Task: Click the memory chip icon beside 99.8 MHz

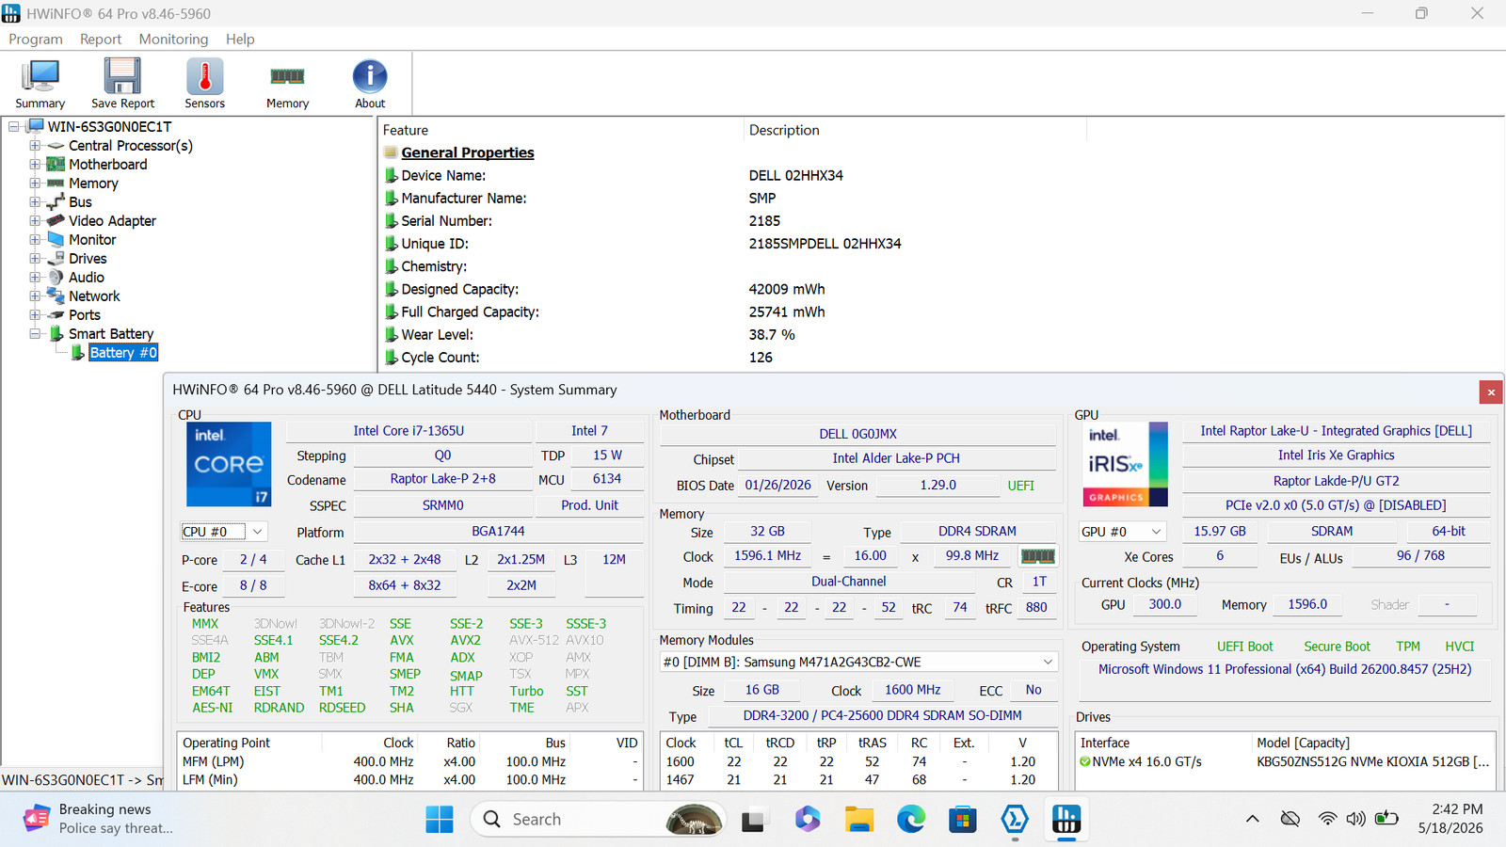Action: click(x=1038, y=556)
